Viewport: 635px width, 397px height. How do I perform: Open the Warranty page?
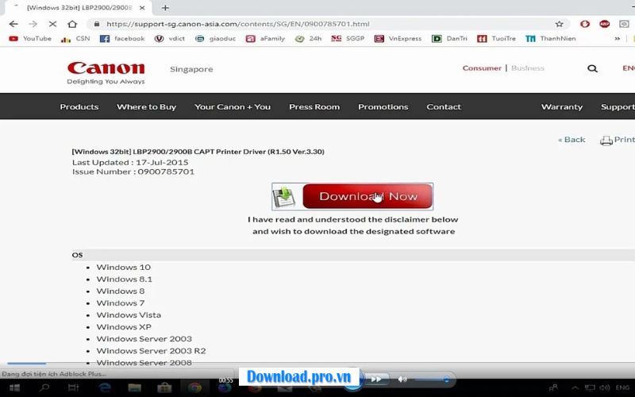(x=562, y=107)
